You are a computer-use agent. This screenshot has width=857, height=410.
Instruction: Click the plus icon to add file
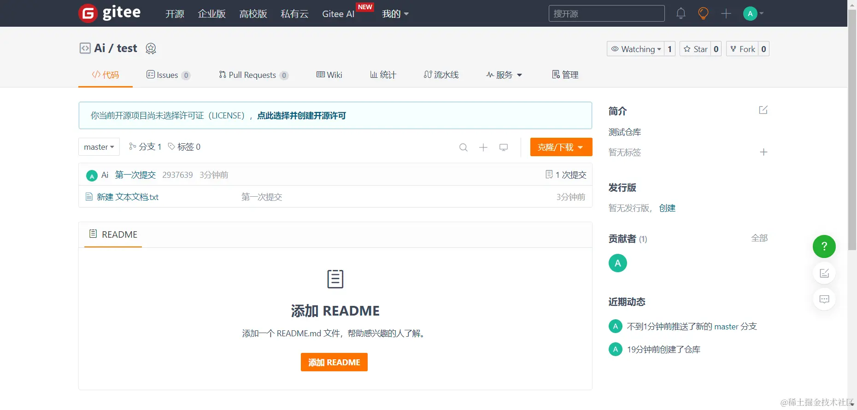point(483,147)
